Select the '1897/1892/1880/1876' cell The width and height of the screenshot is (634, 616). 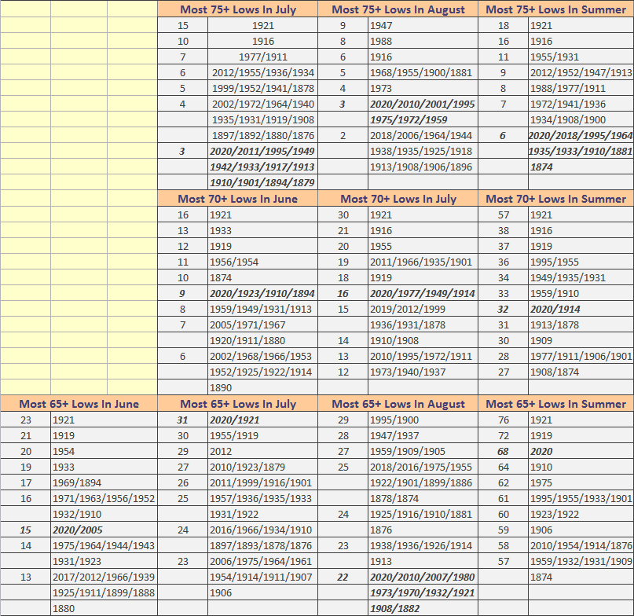[263, 136]
